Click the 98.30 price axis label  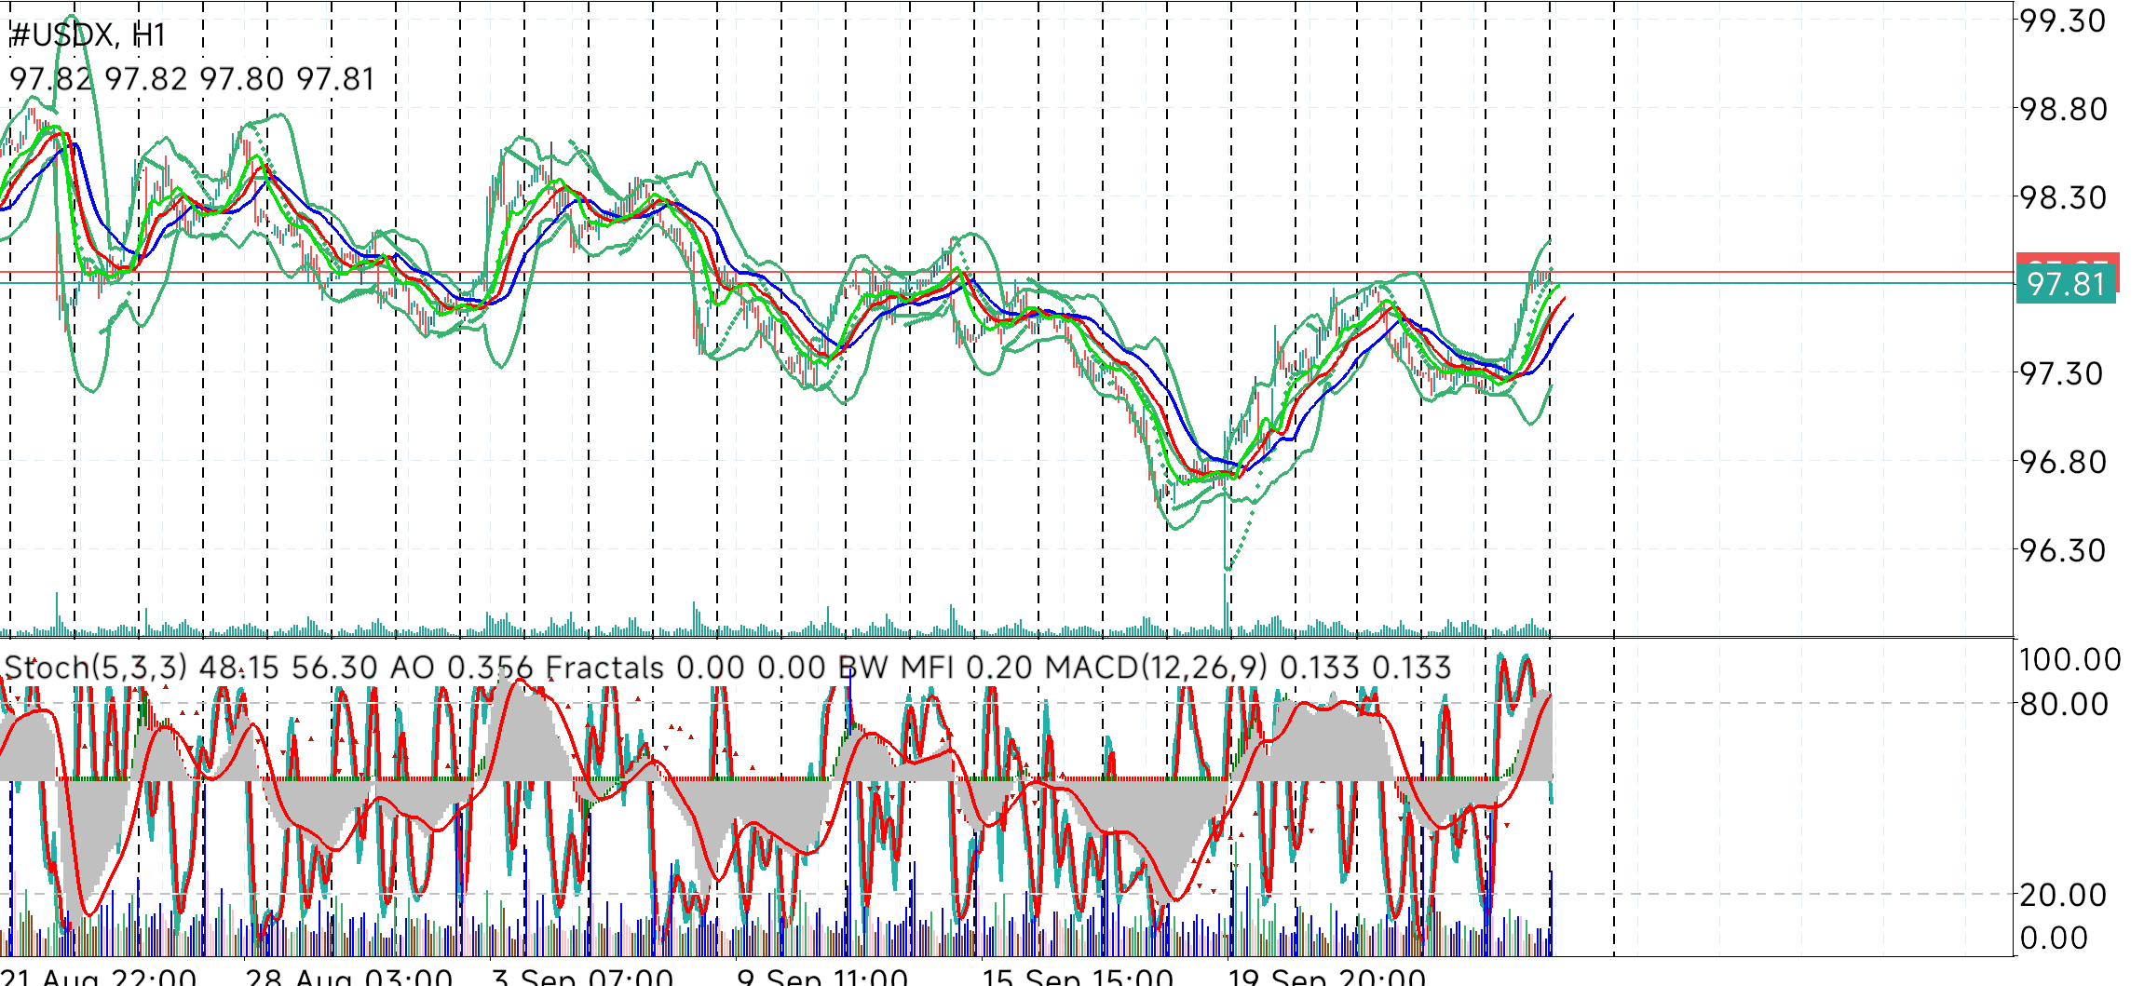click(x=2062, y=197)
